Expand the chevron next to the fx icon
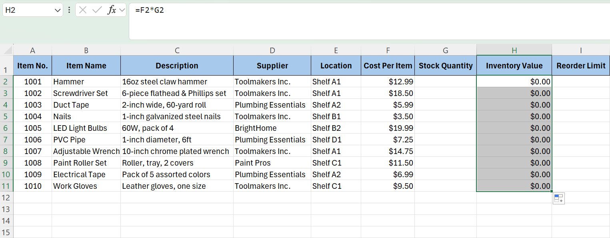 click(x=122, y=10)
